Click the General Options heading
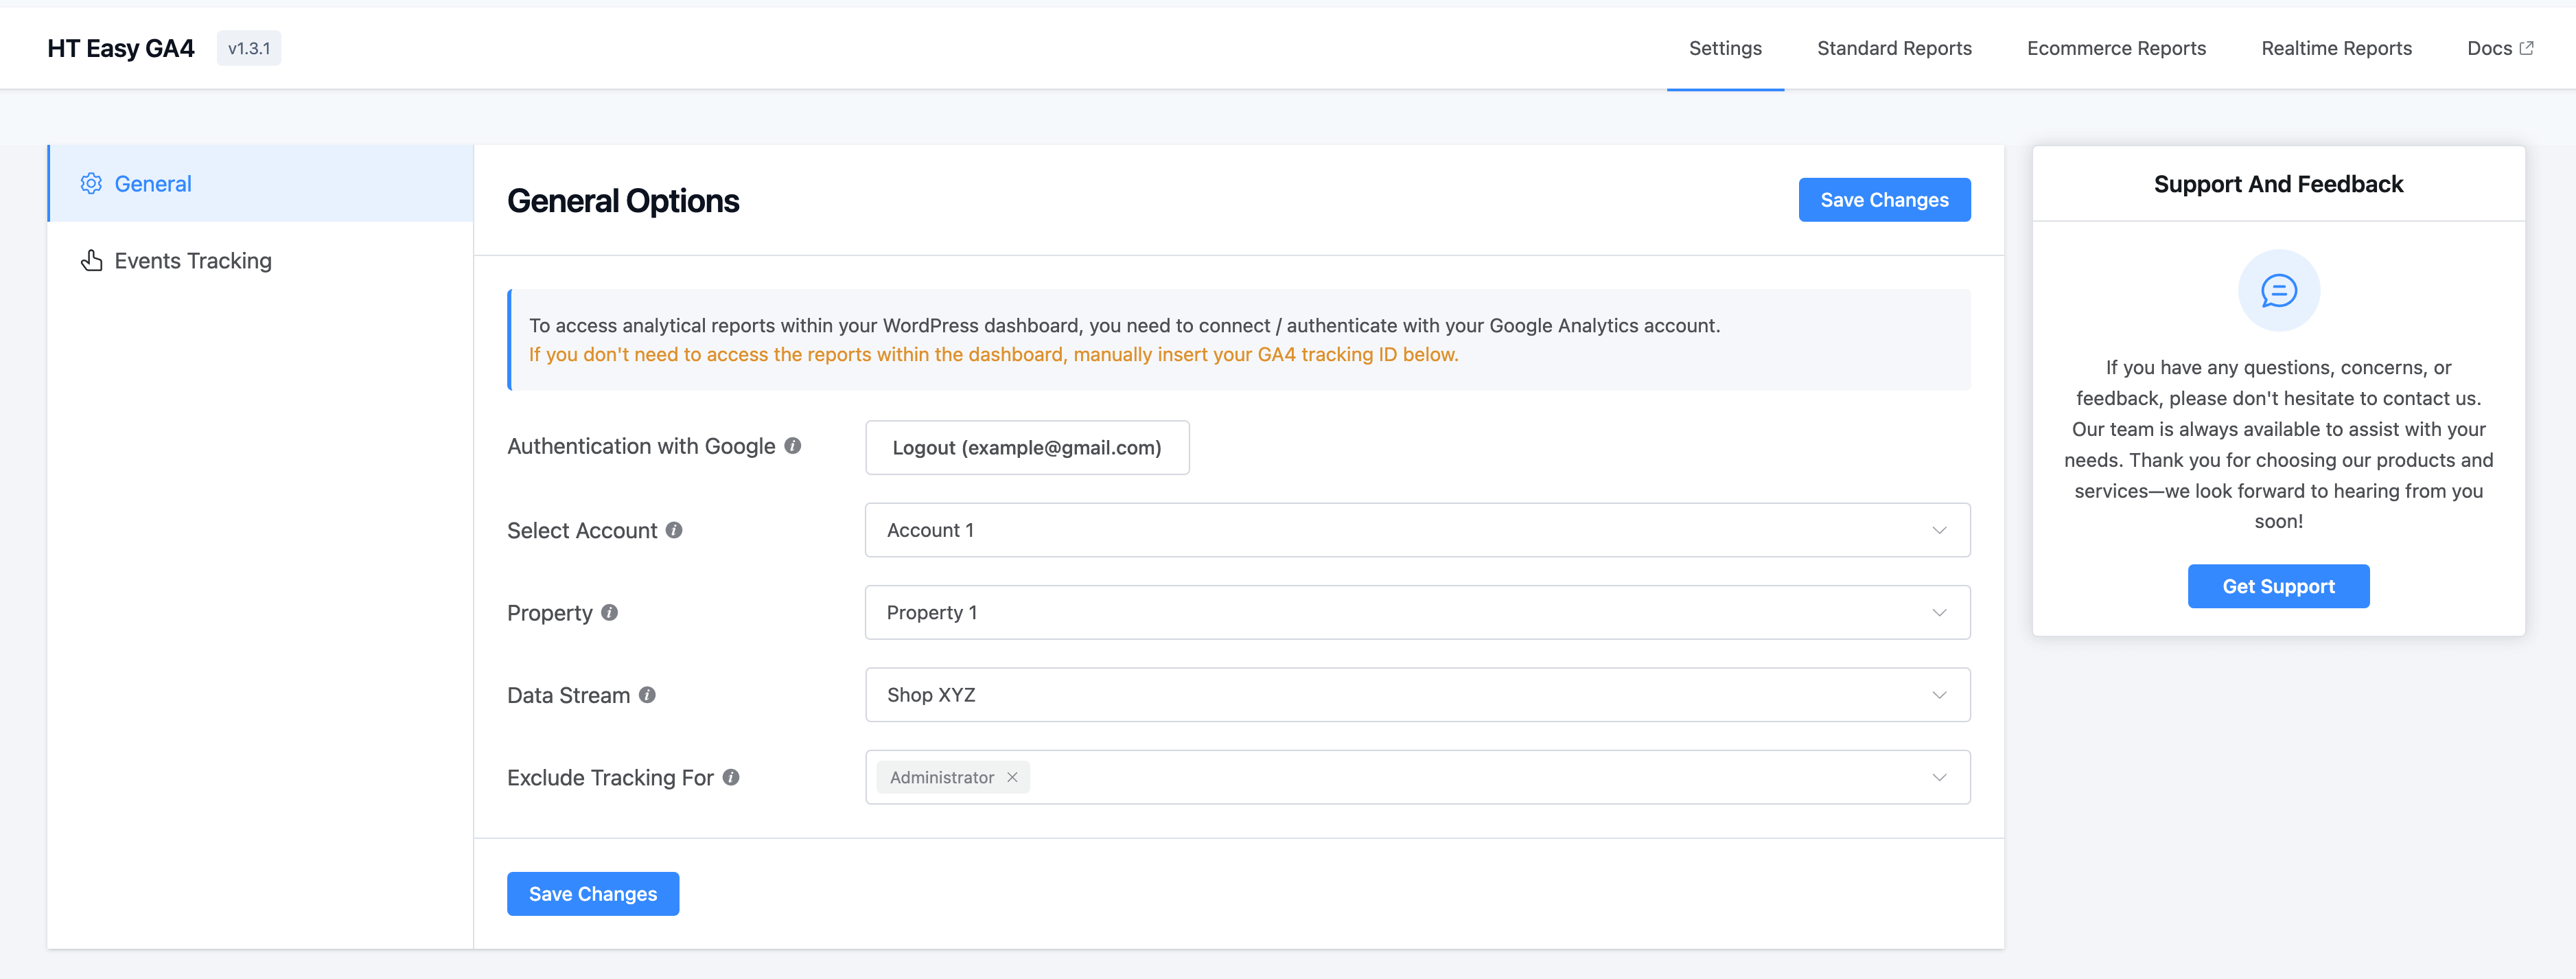The image size is (2576, 979). (x=623, y=200)
